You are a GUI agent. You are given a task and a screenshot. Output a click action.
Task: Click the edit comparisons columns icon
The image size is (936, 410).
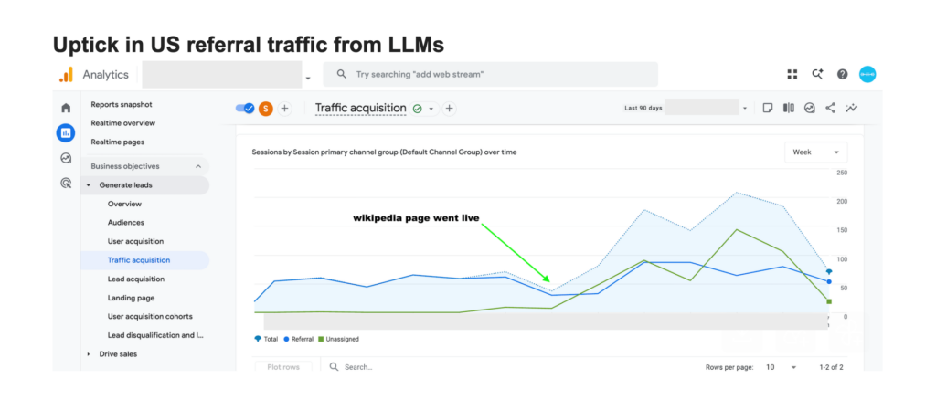click(x=789, y=108)
